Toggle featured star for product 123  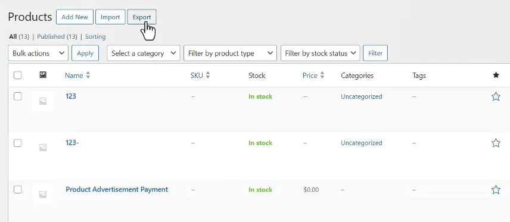click(x=496, y=96)
